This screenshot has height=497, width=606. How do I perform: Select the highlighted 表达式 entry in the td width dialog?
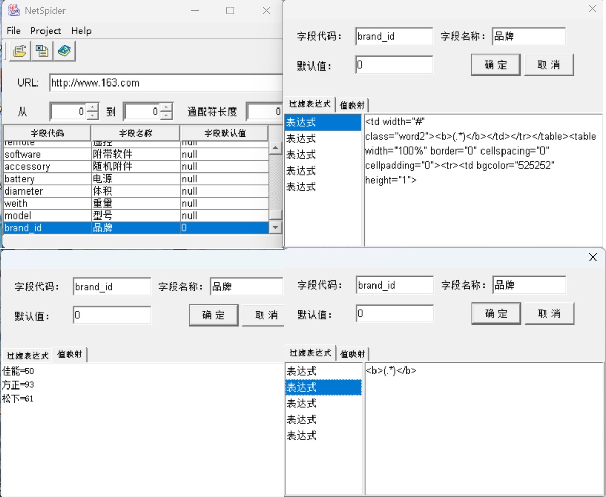[323, 122]
